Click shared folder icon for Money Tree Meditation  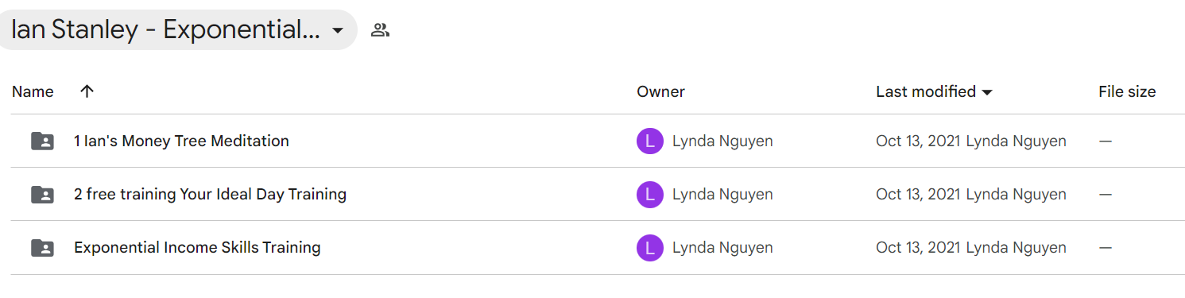[x=42, y=141]
